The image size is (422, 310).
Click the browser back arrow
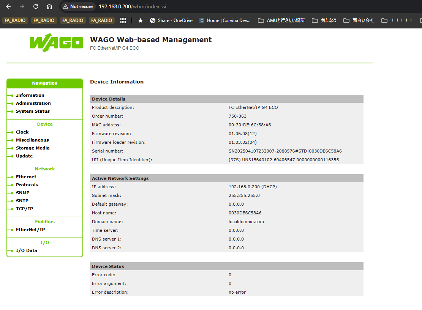coord(8,6)
